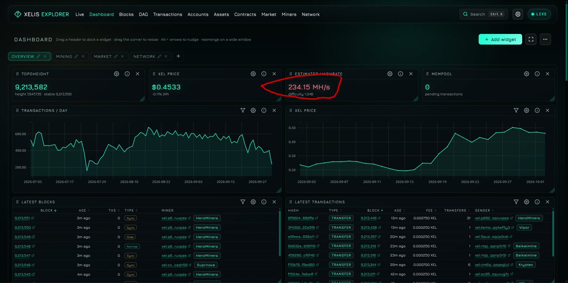Open Mempool widget settings gear
The height and width of the screenshot is (283, 568).
[527, 74]
